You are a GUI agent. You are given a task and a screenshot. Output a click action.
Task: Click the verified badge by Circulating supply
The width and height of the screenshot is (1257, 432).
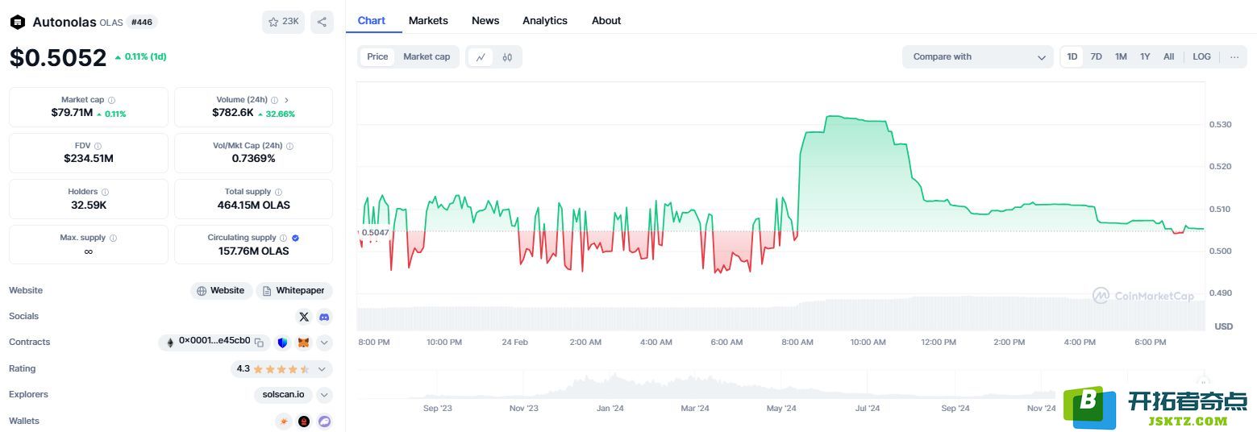click(x=295, y=238)
